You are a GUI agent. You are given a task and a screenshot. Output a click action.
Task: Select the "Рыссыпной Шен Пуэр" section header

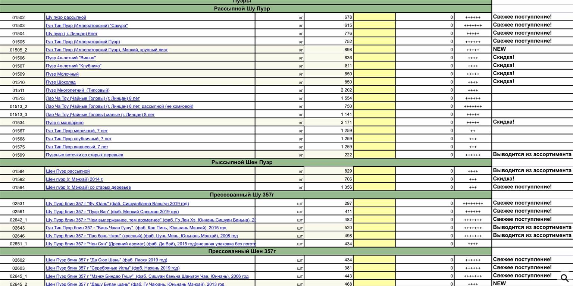tap(246, 163)
